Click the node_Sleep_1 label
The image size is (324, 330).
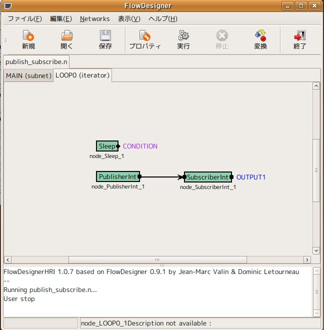[x=106, y=156]
